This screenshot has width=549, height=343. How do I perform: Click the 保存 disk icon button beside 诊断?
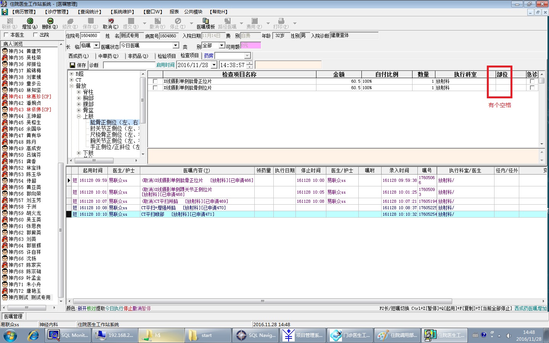click(x=78, y=65)
